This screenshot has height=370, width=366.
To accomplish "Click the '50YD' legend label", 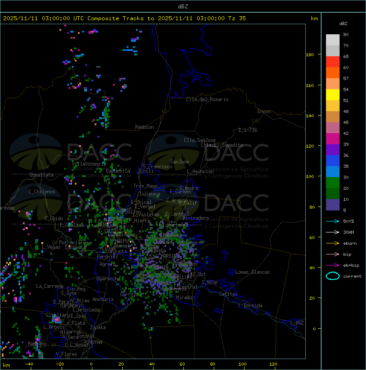I will (x=348, y=221).
